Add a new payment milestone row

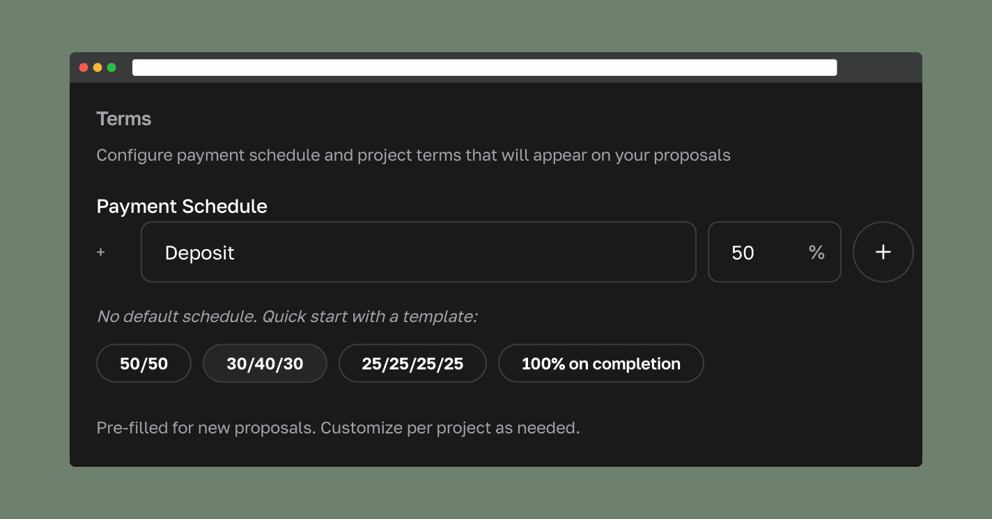883,252
